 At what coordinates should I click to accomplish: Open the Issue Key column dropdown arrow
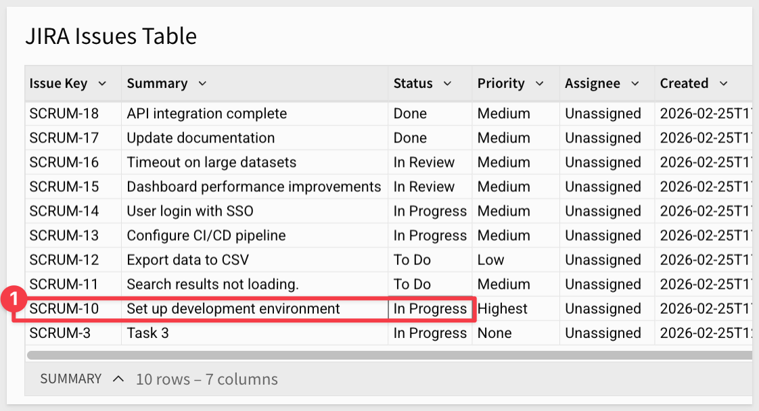coord(102,84)
